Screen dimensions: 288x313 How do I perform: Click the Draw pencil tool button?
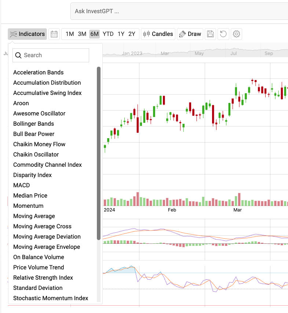point(189,34)
